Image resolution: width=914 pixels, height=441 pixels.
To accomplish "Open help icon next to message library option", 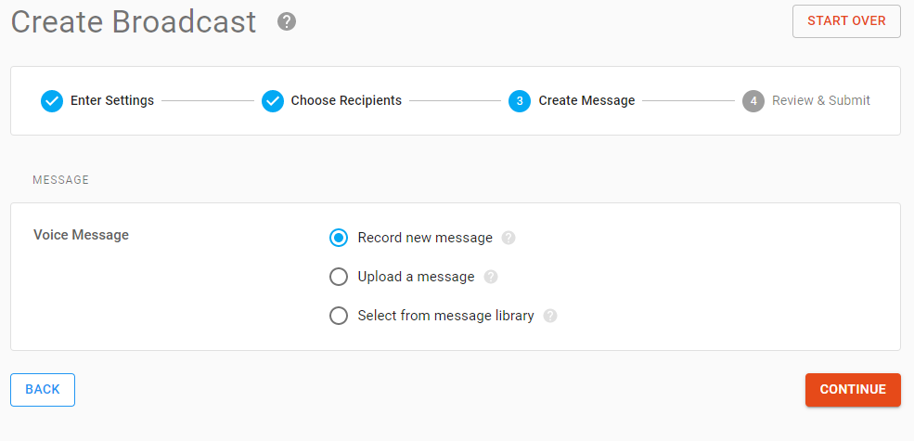I will click(550, 316).
